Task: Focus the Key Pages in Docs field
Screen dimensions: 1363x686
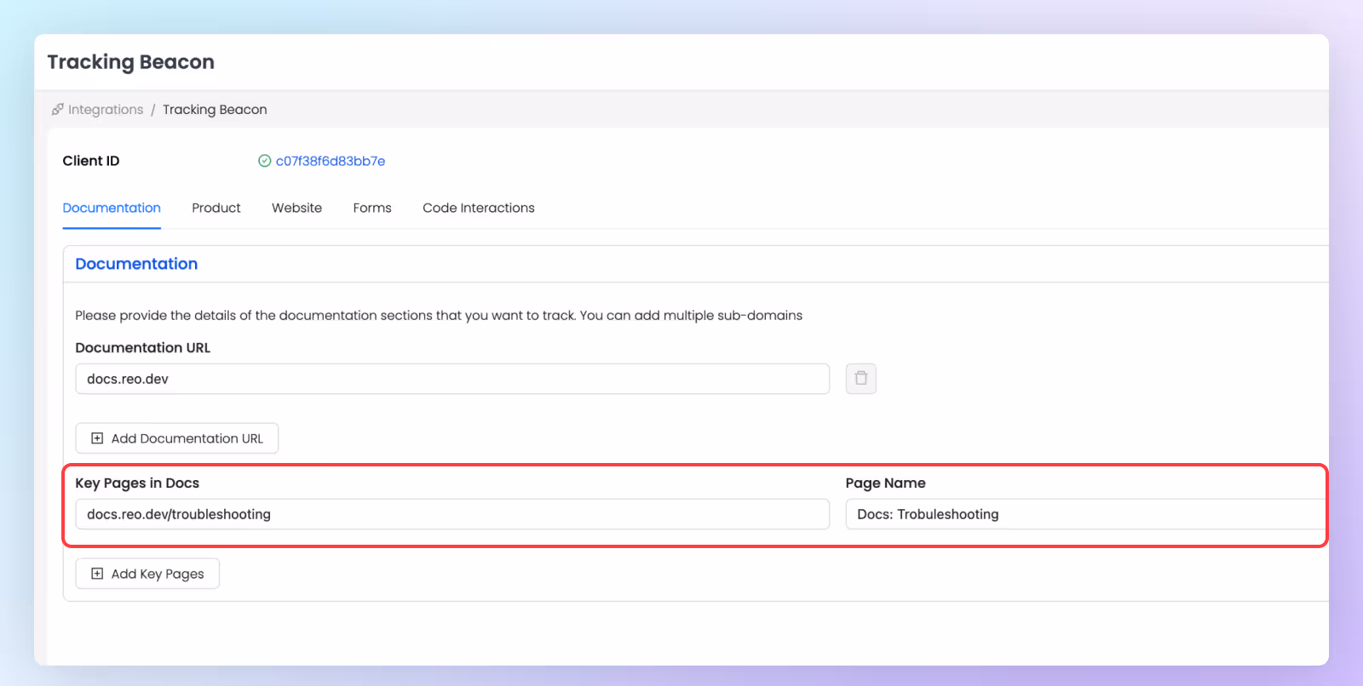Action: tap(452, 514)
